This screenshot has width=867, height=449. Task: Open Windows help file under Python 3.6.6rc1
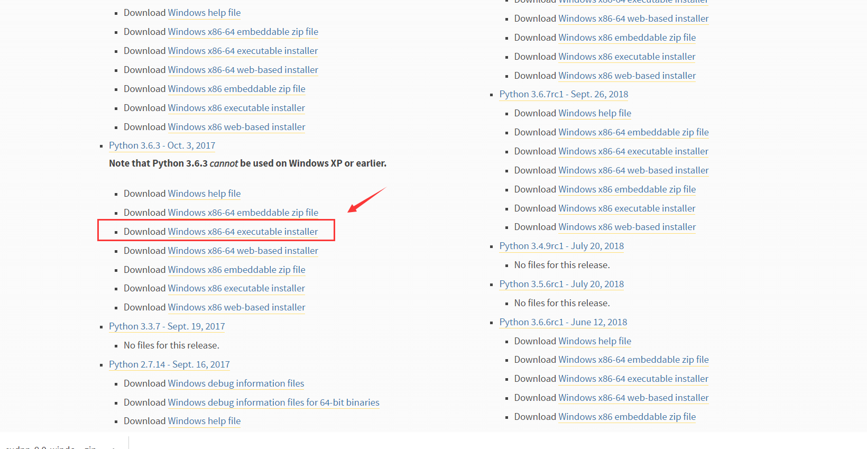(x=595, y=341)
